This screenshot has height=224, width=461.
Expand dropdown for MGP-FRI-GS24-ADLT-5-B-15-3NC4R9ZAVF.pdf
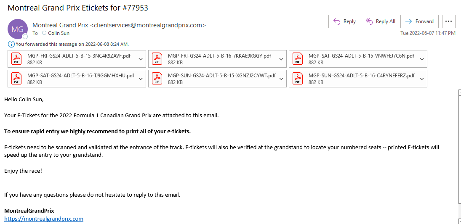(141, 59)
